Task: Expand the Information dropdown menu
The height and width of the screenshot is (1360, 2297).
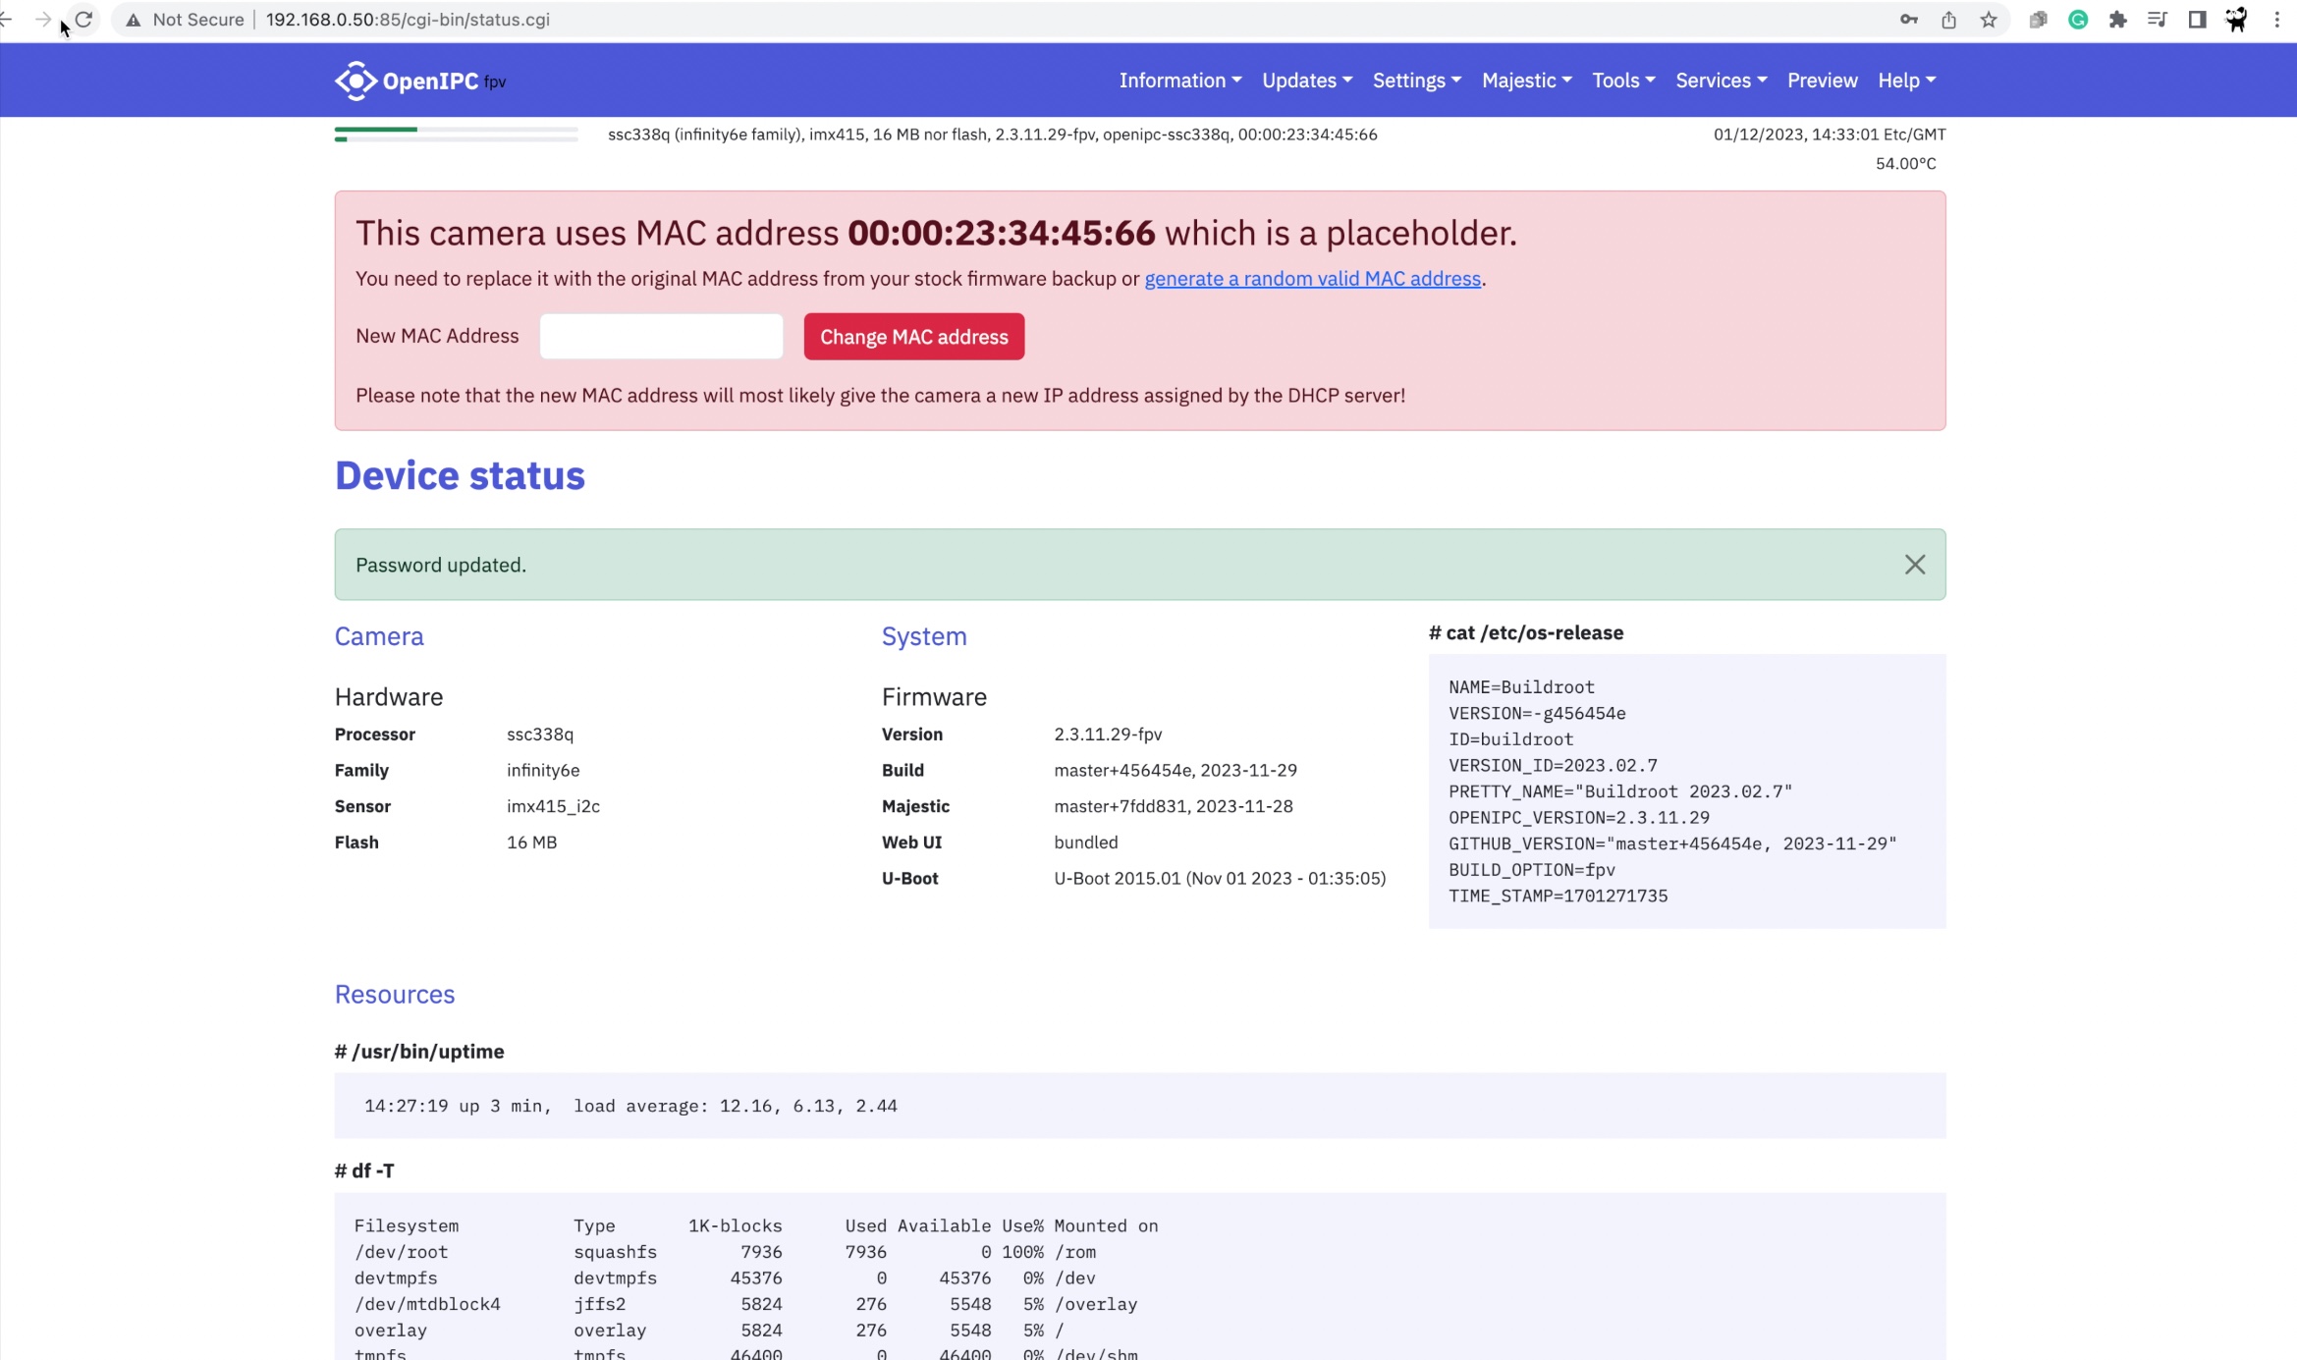Action: (x=1179, y=81)
